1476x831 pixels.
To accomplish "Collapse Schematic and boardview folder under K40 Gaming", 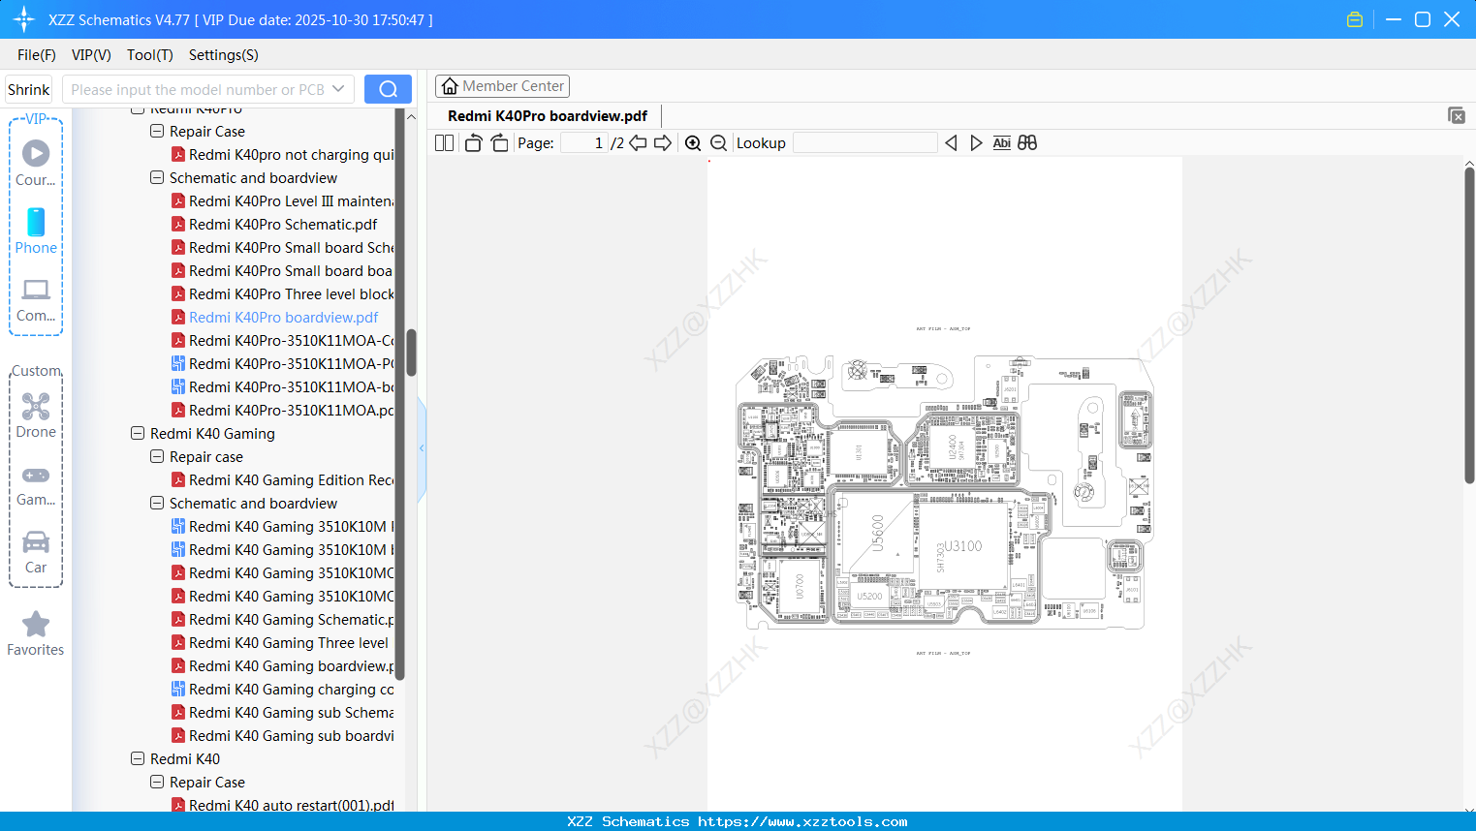I will [157, 503].
